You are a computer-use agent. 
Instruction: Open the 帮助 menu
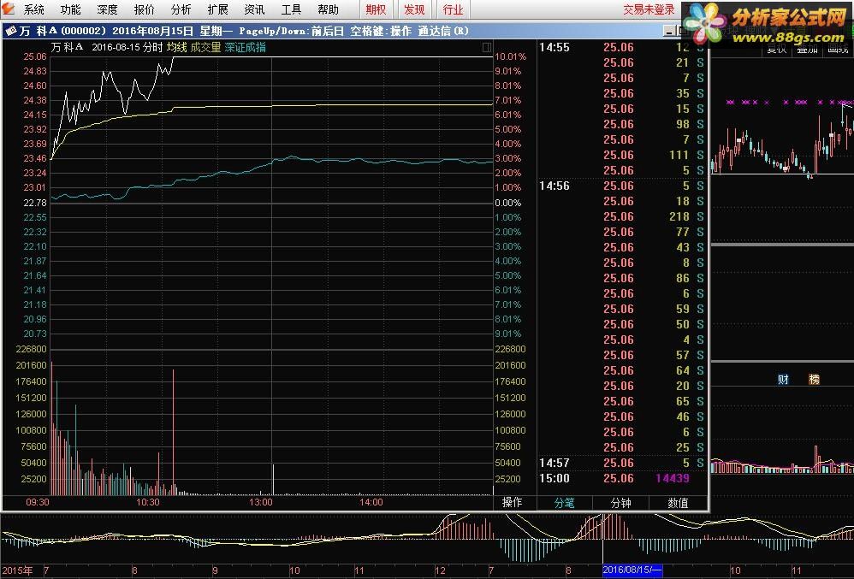328,9
